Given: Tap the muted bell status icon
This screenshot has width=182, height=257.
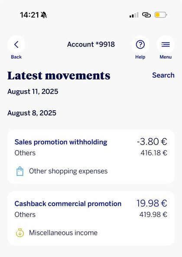Looking at the screenshot, I should (x=43, y=15).
